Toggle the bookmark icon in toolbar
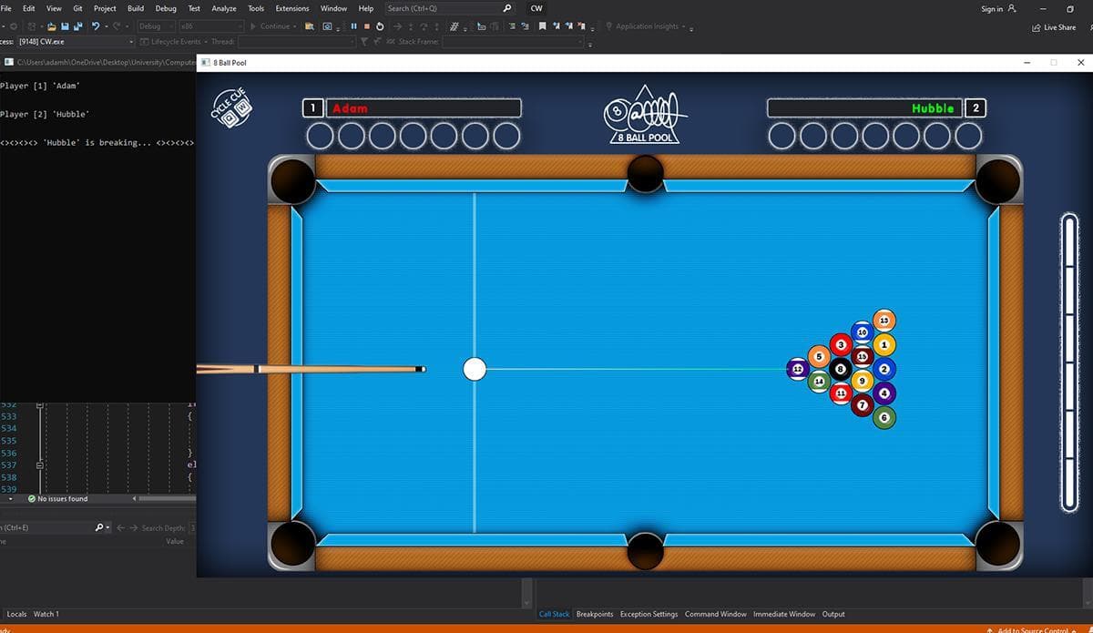 coord(542,26)
